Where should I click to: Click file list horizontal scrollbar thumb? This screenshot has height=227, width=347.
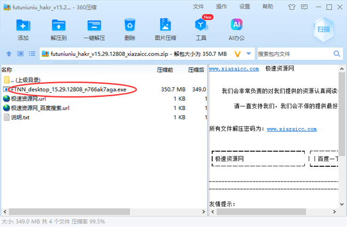[69, 212]
